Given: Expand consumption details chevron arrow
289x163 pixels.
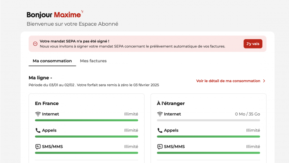Looking at the screenshot, I should click(x=264, y=81).
